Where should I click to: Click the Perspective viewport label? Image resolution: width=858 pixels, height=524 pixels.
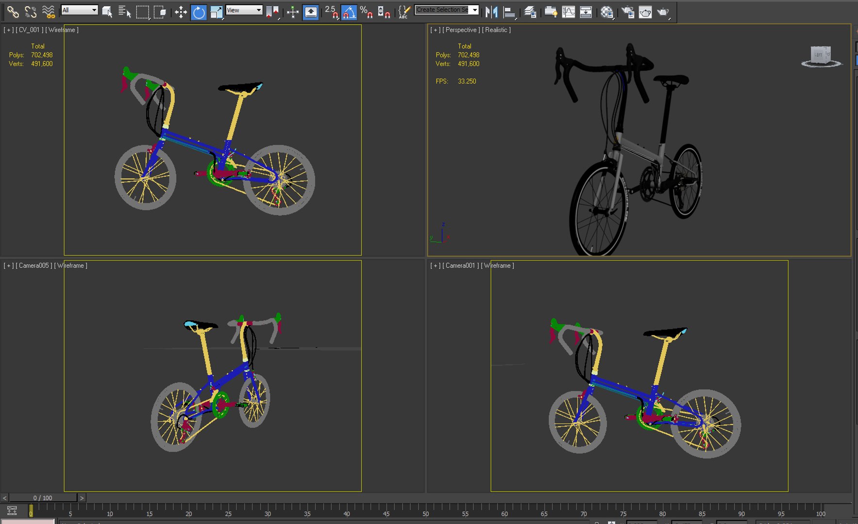(461, 30)
